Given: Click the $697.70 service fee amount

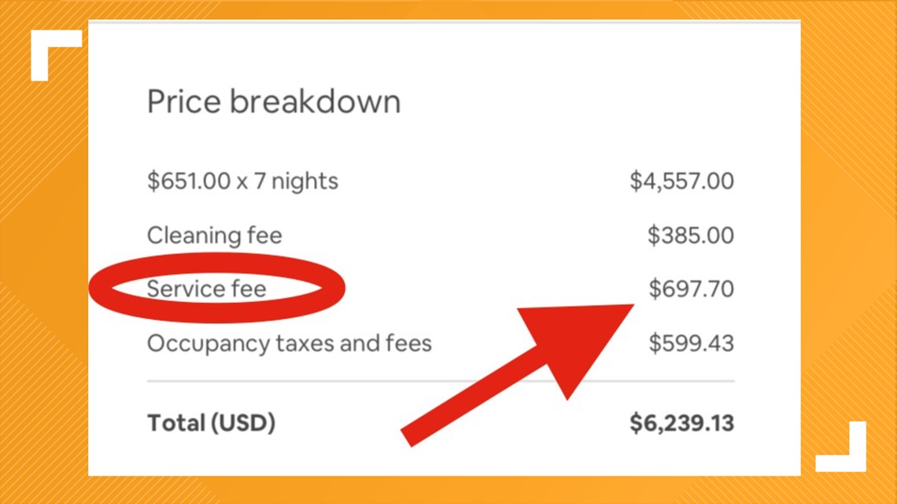Looking at the screenshot, I should [691, 289].
